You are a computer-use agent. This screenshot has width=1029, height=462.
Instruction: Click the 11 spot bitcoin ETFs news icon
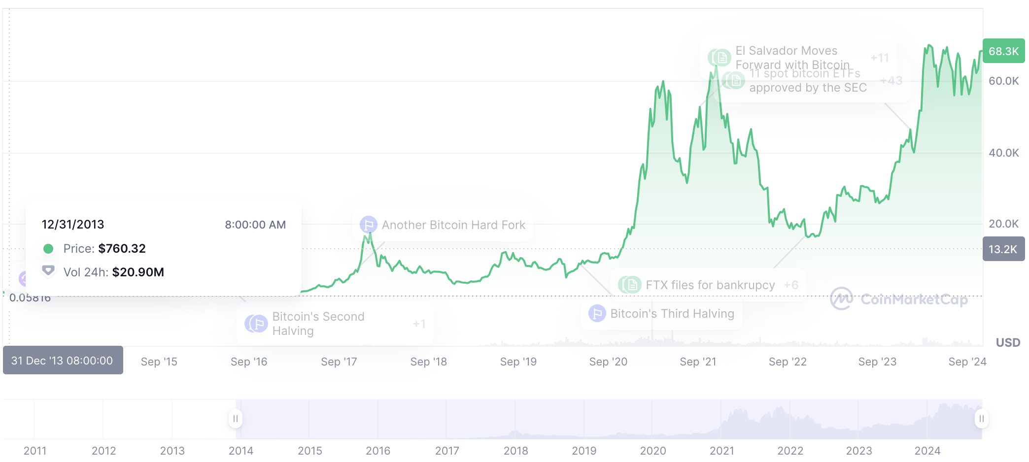tap(733, 80)
